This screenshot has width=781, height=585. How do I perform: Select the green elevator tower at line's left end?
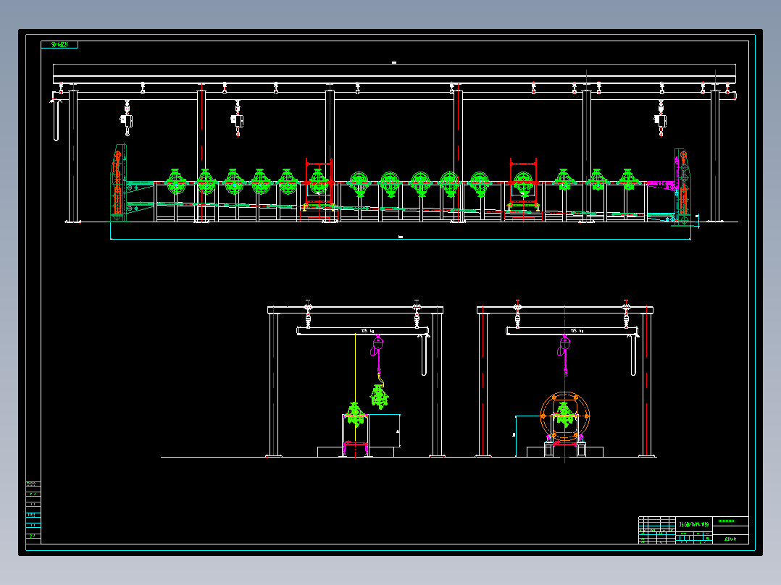[119, 182]
